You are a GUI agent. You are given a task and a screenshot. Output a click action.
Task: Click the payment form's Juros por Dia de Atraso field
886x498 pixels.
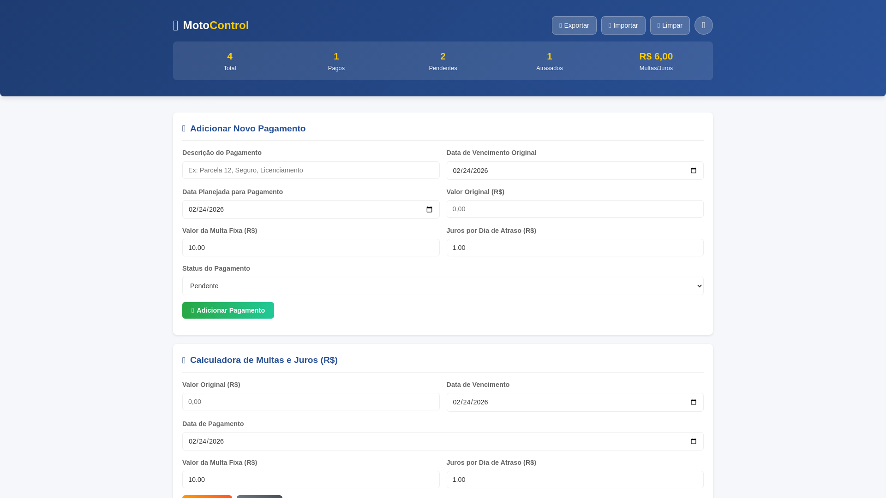pyautogui.click(x=575, y=248)
